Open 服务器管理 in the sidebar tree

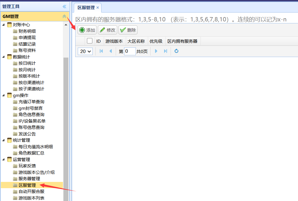tap(29, 179)
